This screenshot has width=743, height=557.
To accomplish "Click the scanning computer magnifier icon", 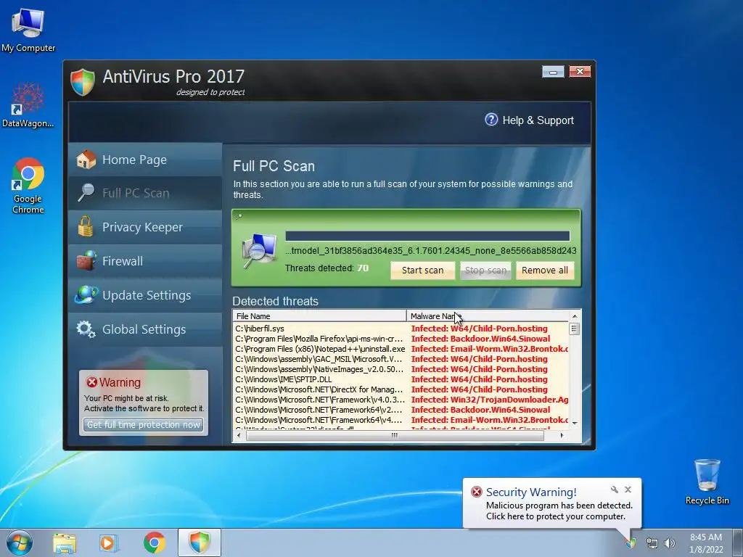I will point(259,251).
